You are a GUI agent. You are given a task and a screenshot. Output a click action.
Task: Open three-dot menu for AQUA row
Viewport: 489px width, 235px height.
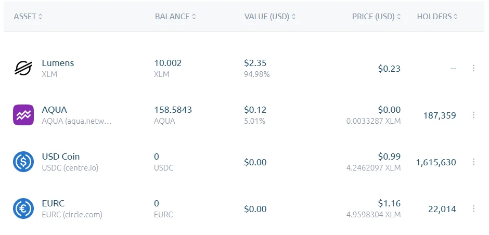pyautogui.click(x=473, y=115)
